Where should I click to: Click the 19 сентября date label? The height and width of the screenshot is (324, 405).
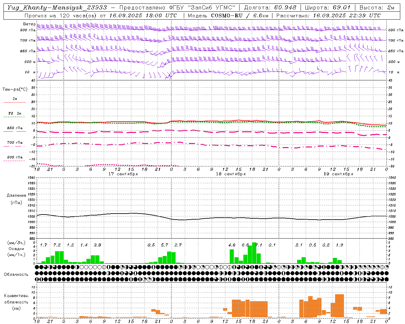pyautogui.click(x=338, y=174)
